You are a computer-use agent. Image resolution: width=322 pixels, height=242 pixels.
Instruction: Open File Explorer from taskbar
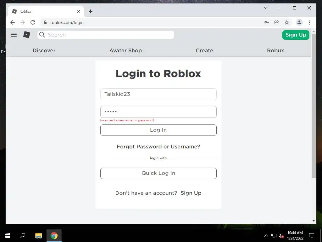pyautogui.click(x=38, y=236)
